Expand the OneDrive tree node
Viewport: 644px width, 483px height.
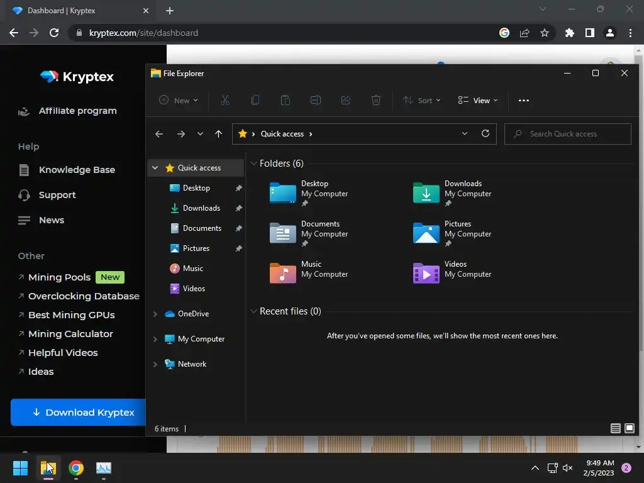click(x=155, y=314)
